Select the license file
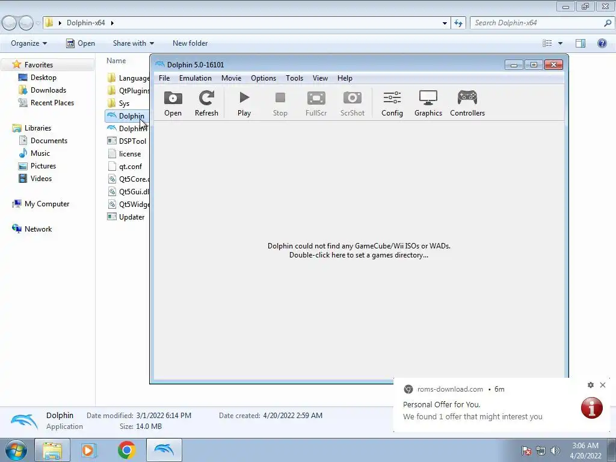This screenshot has height=462, width=616. pyautogui.click(x=124, y=153)
